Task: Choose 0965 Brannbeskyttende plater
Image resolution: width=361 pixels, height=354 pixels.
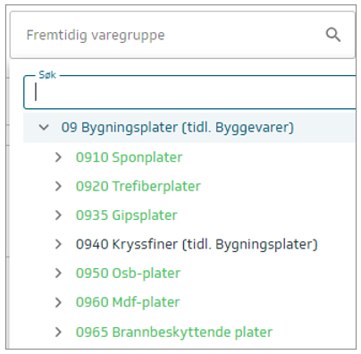Action: (174, 332)
